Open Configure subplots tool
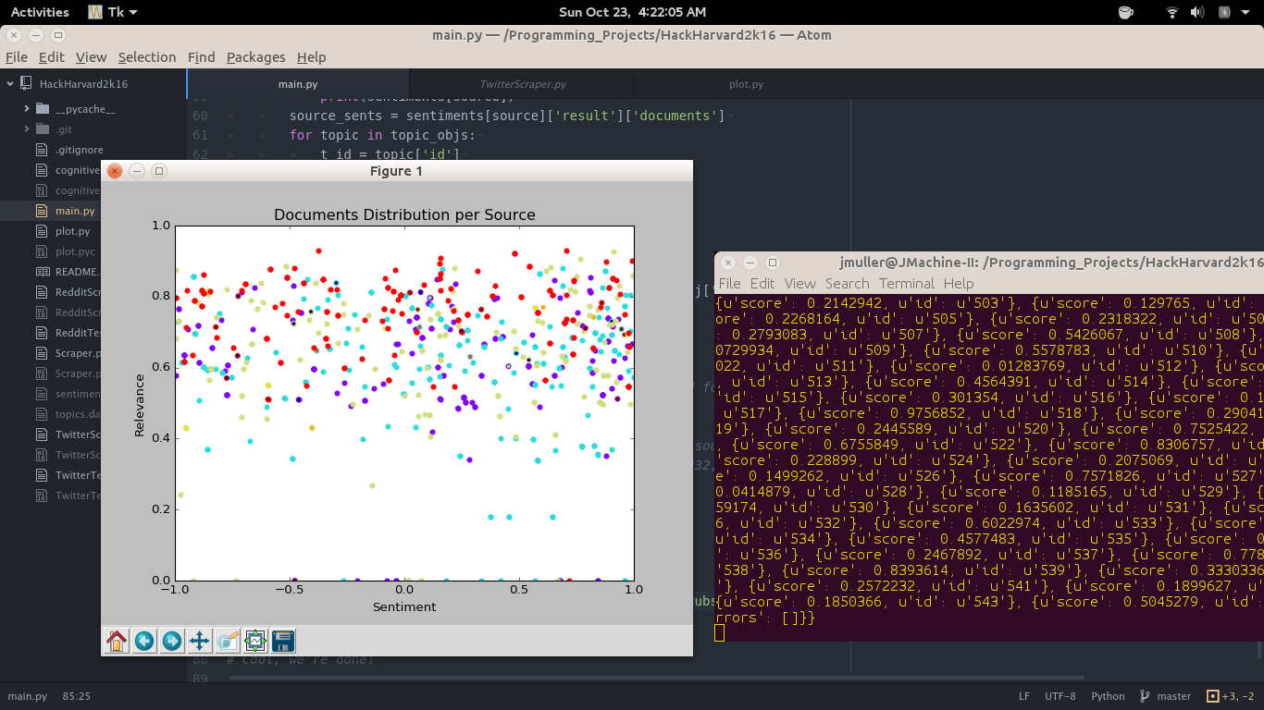The image size is (1264, 710). (255, 641)
